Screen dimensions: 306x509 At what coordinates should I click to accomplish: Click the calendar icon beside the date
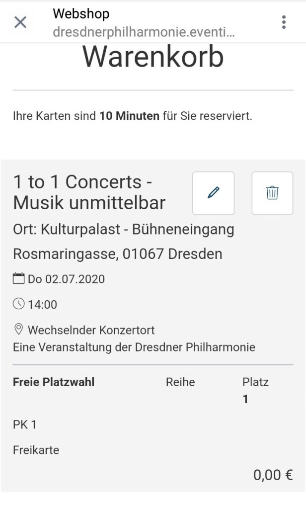18,279
